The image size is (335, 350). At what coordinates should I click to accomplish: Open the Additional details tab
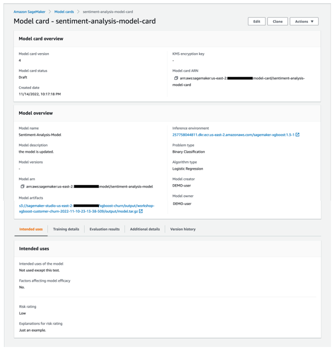(x=145, y=229)
